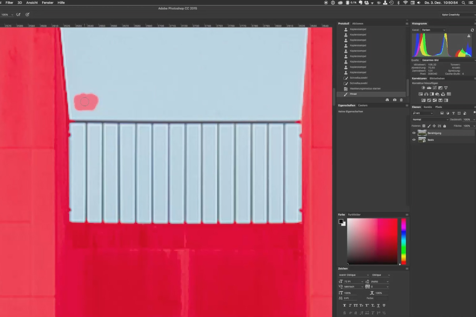
Task: Open the Filter menu
Action: tap(9, 2)
